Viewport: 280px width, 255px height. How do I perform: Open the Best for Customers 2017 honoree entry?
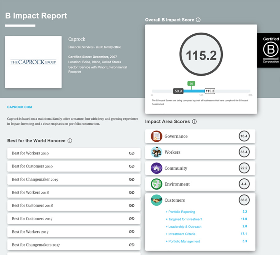click(74, 218)
